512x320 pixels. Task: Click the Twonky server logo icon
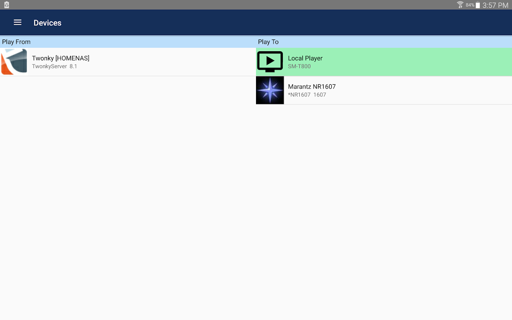point(14,62)
